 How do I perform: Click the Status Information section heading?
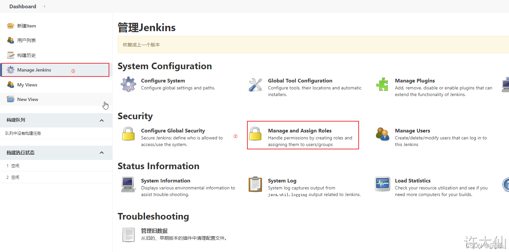[x=159, y=166]
